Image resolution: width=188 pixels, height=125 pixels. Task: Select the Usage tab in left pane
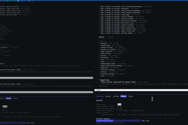[x=8, y=98]
